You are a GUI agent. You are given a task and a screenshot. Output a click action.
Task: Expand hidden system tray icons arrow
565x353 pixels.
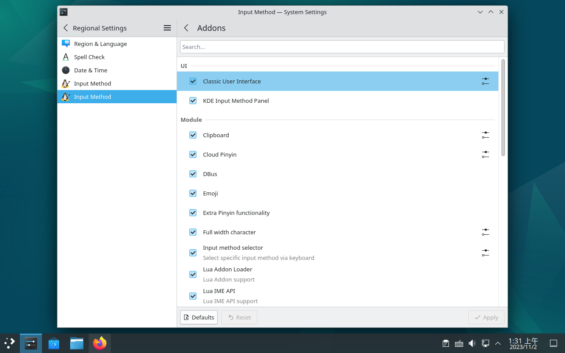pos(498,343)
